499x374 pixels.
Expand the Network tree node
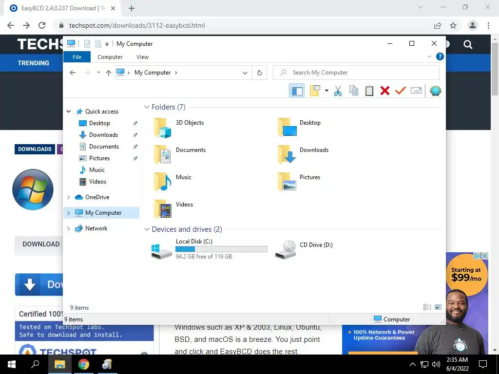tap(68, 228)
